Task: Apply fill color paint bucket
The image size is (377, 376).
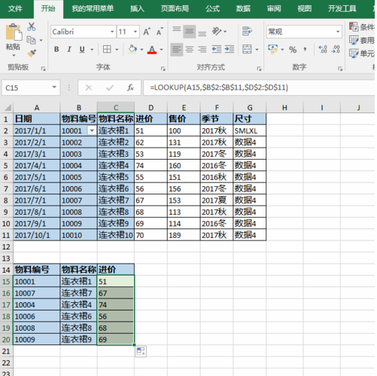Action: pyautogui.click(x=132, y=49)
